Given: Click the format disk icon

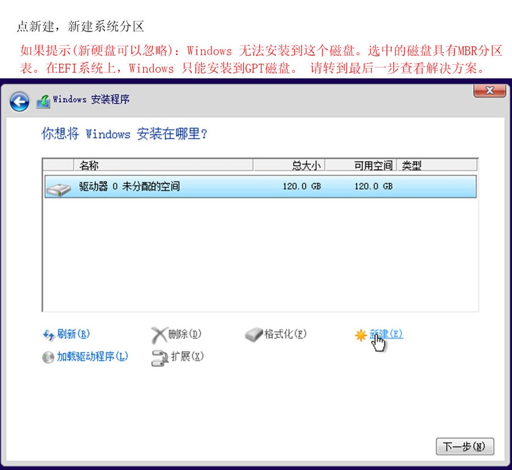Looking at the screenshot, I should click(x=254, y=334).
